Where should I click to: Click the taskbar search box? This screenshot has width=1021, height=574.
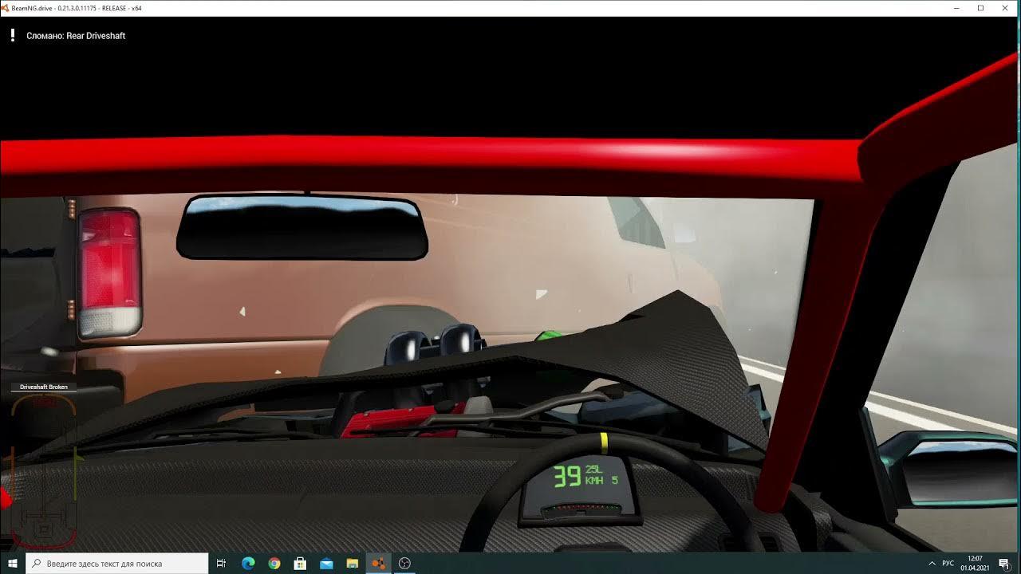click(116, 564)
